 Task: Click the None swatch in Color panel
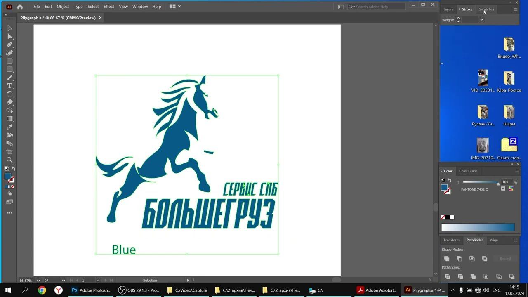(443, 217)
